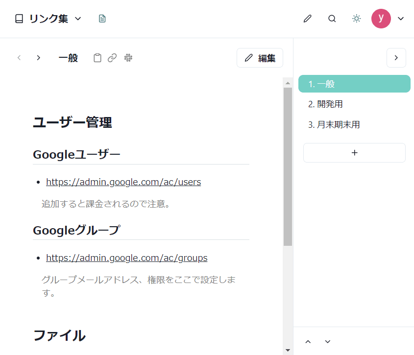Click the pencil icon in top bar

tap(307, 19)
